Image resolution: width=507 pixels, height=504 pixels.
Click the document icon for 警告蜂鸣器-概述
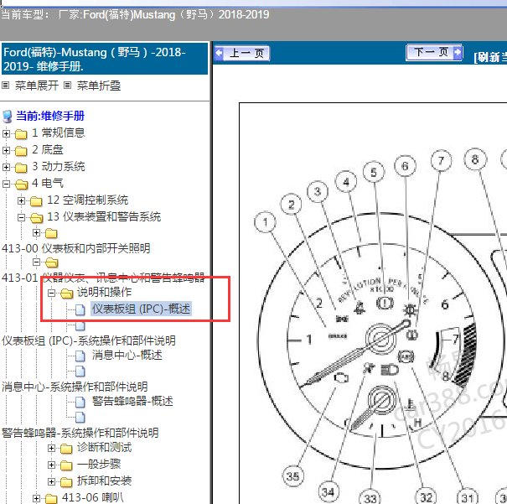[80, 402]
